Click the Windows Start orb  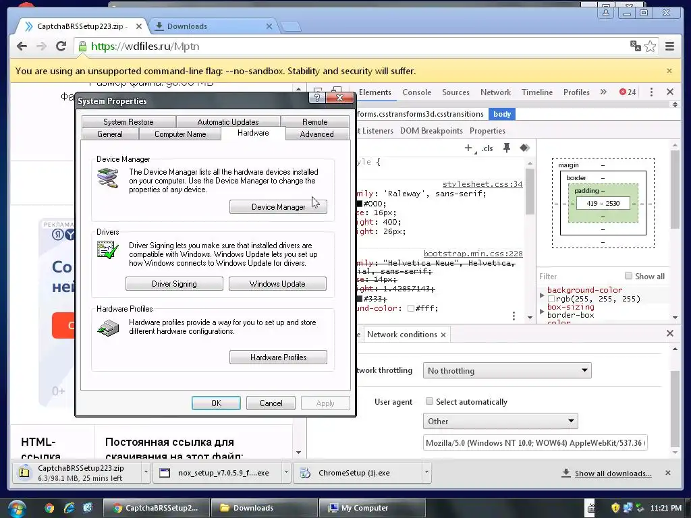click(17, 509)
